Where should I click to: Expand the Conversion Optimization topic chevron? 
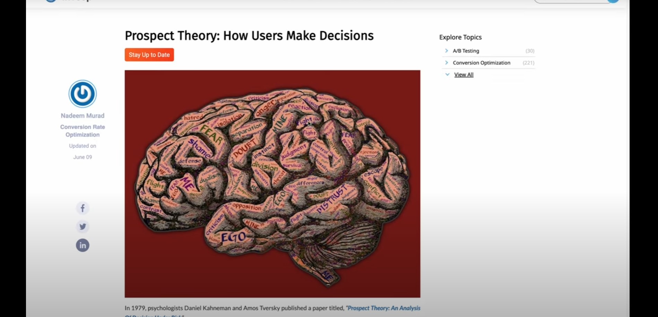click(447, 63)
